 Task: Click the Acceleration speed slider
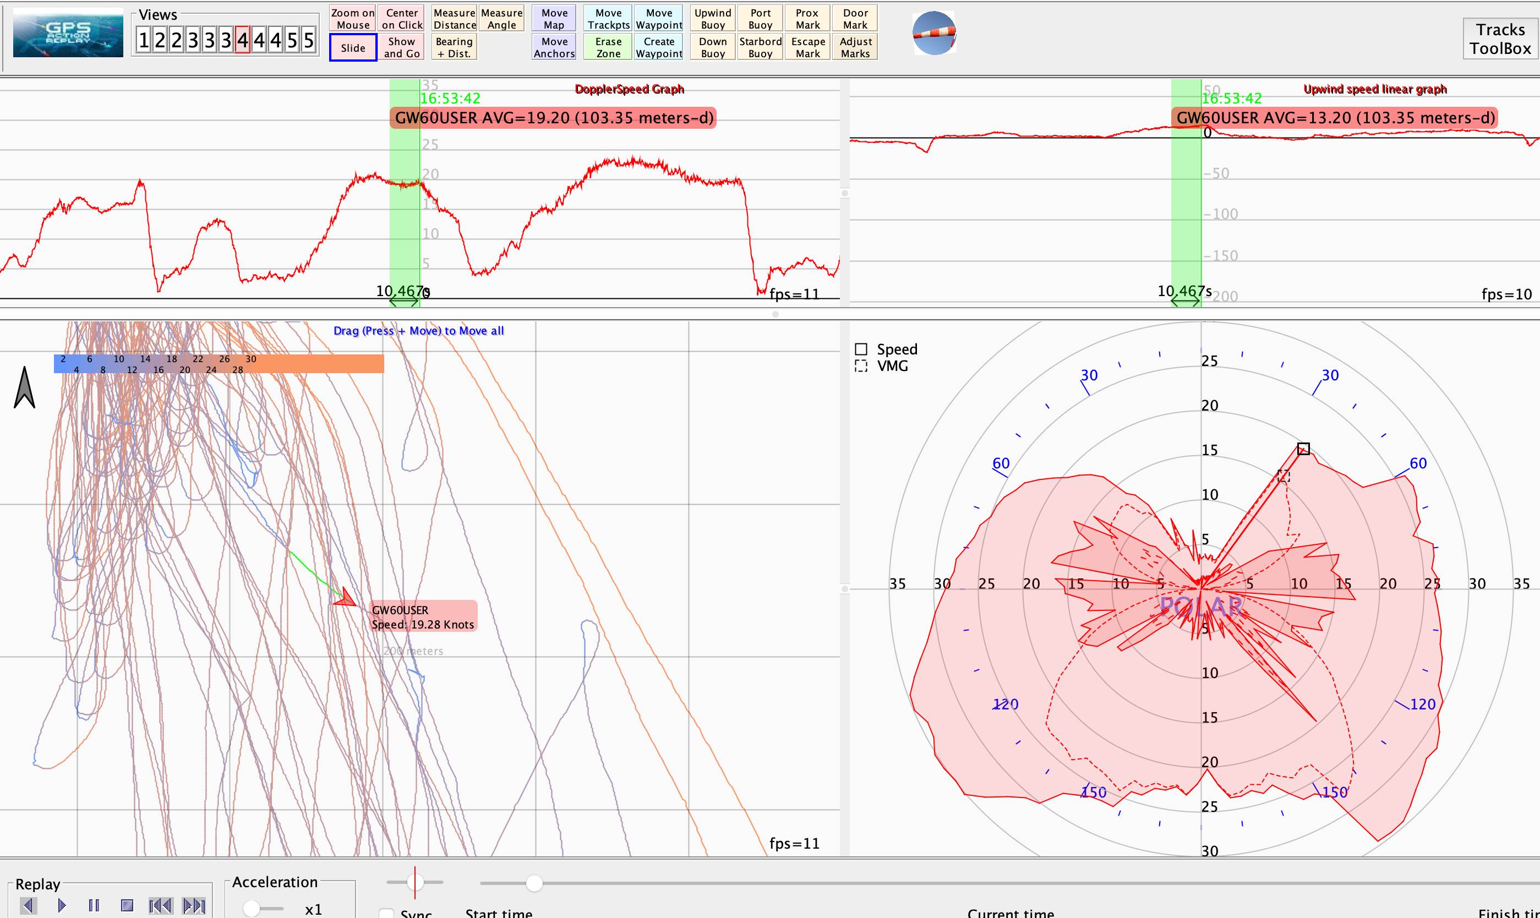tap(252, 908)
